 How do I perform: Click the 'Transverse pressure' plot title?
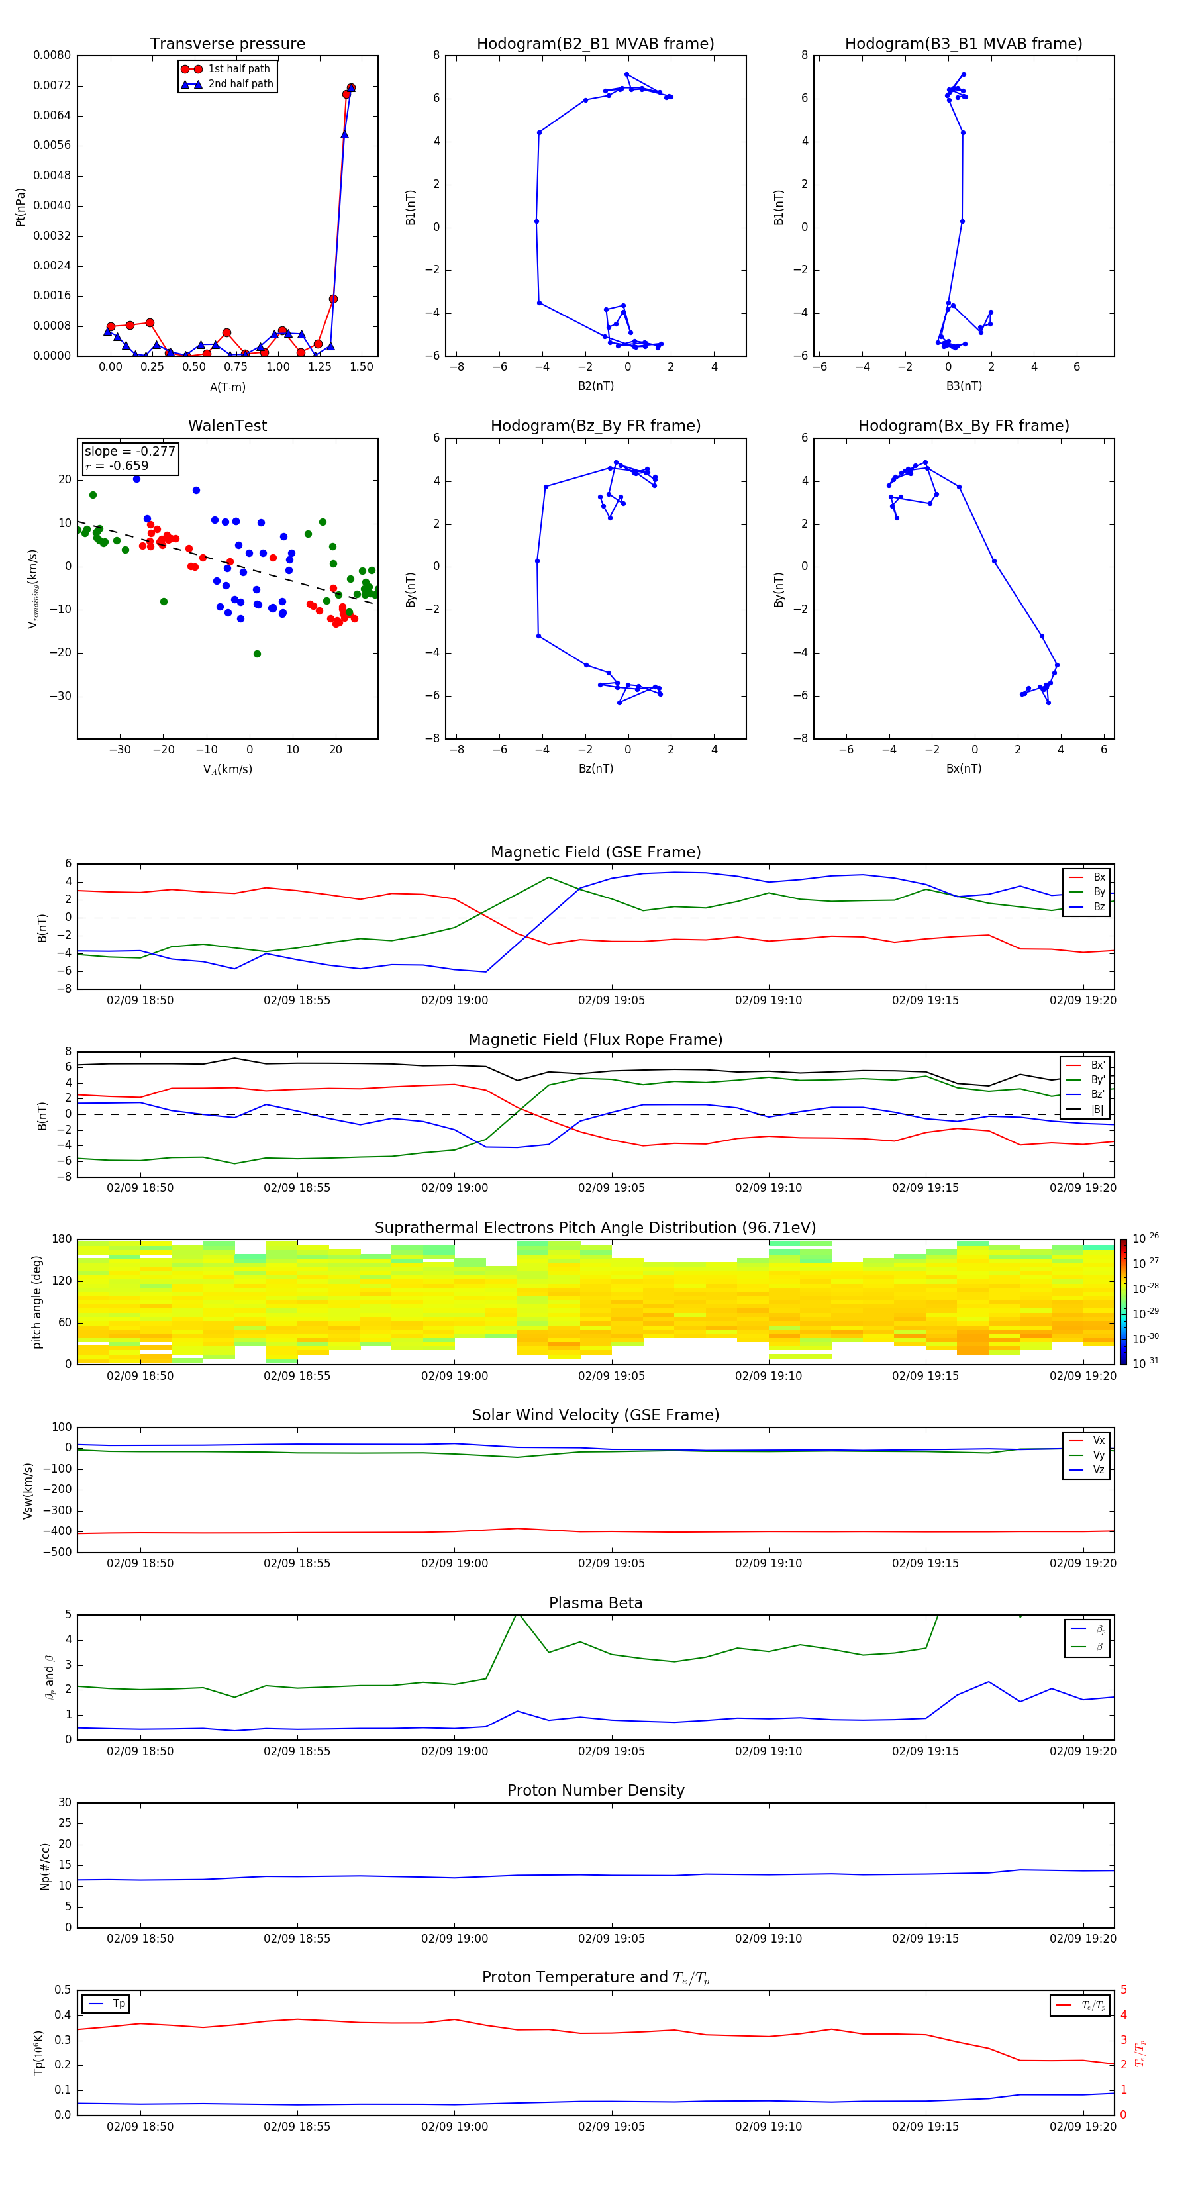pyautogui.click(x=227, y=44)
